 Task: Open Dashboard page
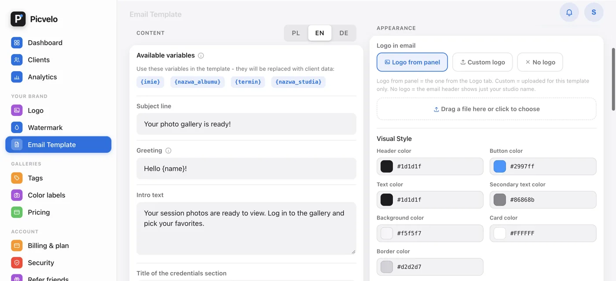click(x=58, y=43)
